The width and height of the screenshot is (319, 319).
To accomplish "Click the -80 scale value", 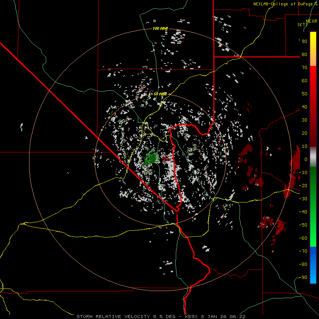I will [303, 264].
